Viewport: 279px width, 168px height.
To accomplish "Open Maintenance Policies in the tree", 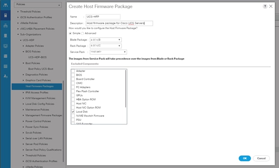I will coord(37,110).
